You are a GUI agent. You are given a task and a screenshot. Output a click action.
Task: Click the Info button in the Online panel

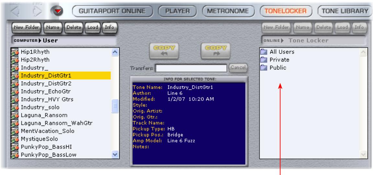click(x=359, y=27)
